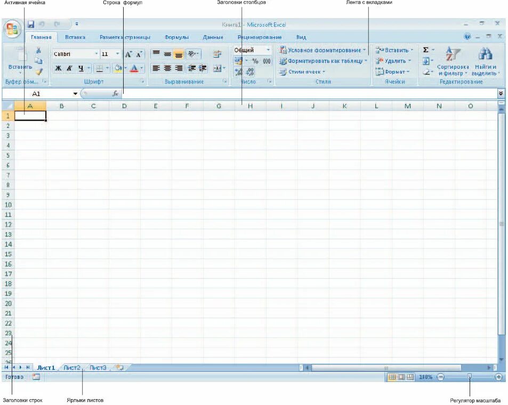
Task: Apply the red font color A swatch
Action: point(134,68)
